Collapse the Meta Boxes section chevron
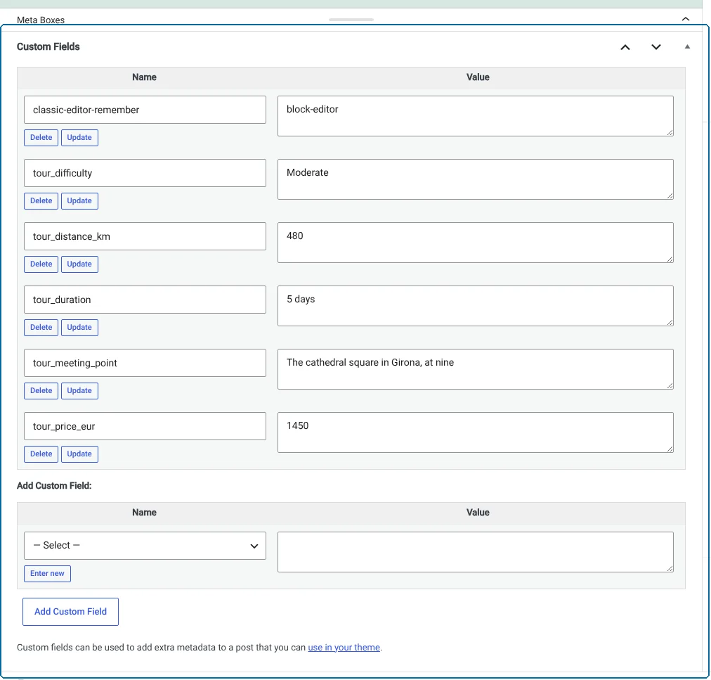Viewport: 711px width, 680px height. tap(685, 19)
